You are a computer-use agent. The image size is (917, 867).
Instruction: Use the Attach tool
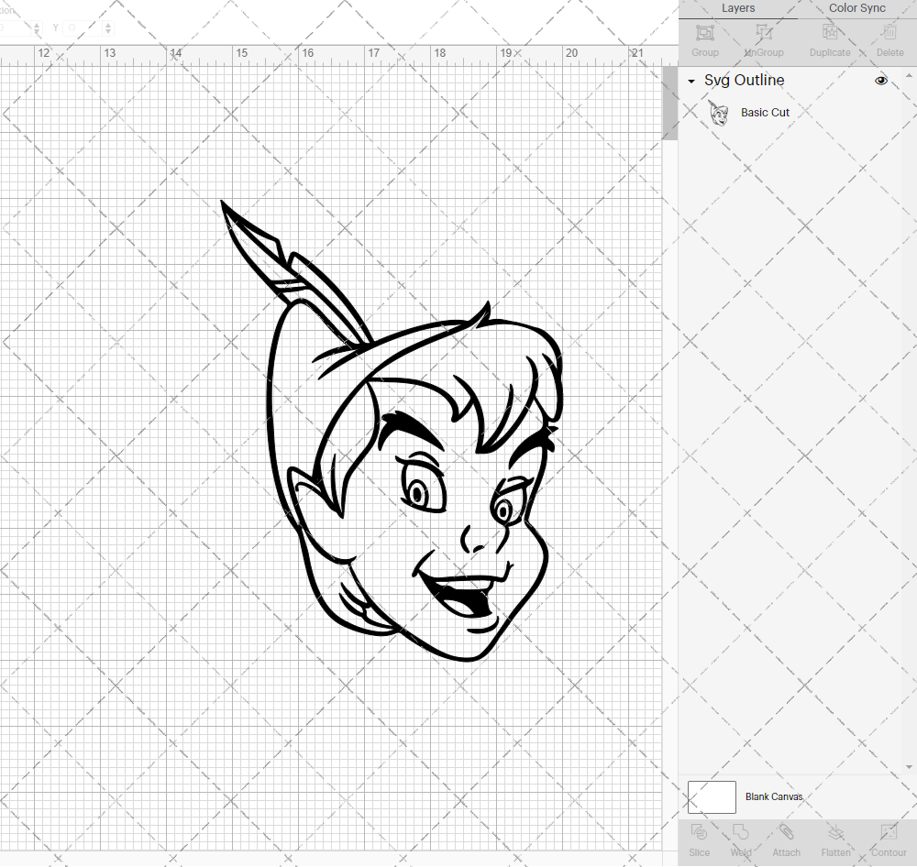(x=786, y=839)
